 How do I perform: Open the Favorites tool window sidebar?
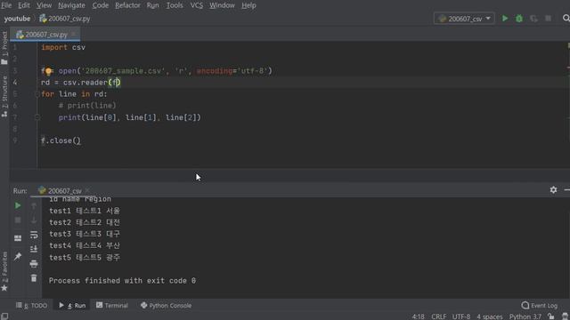pyautogui.click(x=4, y=271)
